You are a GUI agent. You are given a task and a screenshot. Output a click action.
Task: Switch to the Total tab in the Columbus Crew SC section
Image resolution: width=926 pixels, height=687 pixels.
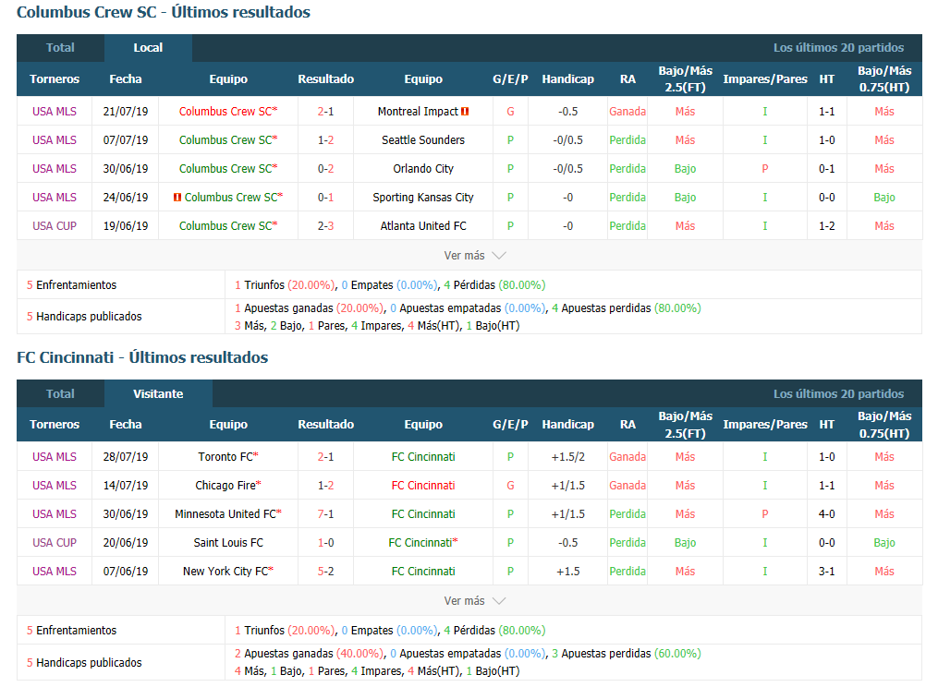(60, 48)
